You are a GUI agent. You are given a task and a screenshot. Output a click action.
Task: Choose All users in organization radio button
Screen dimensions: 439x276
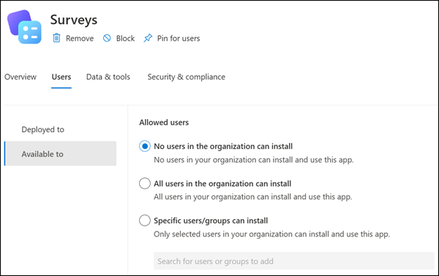click(145, 183)
